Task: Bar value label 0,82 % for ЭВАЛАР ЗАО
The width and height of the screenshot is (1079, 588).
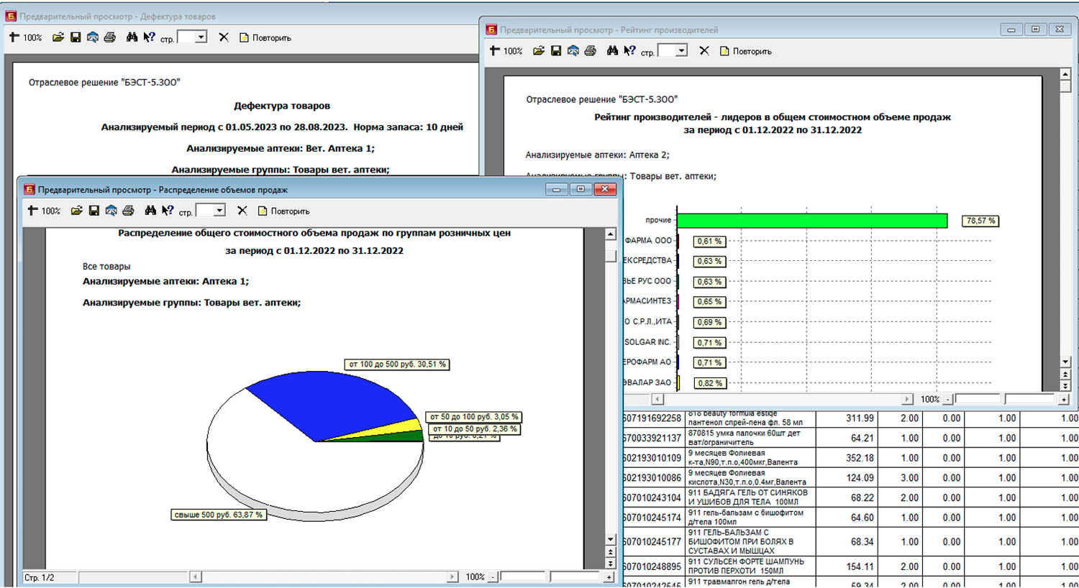Action: pyautogui.click(x=709, y=383)
